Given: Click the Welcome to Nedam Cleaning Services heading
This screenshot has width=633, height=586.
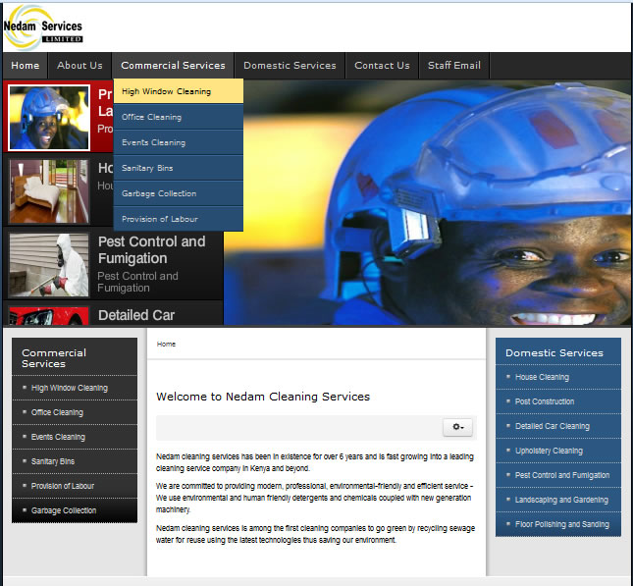Looking at the screenshot, I should pyautogui.click(x=263, y=397).
